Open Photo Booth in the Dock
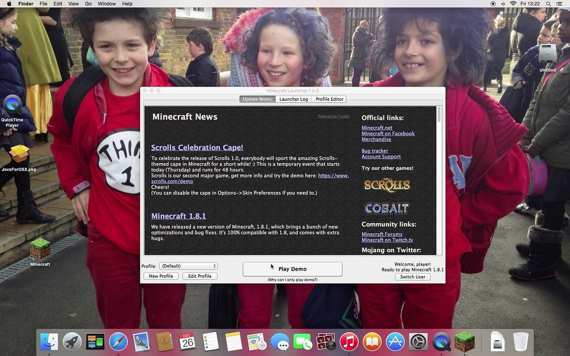The height and width of the screenshot is (356, 570). [326, 342]
